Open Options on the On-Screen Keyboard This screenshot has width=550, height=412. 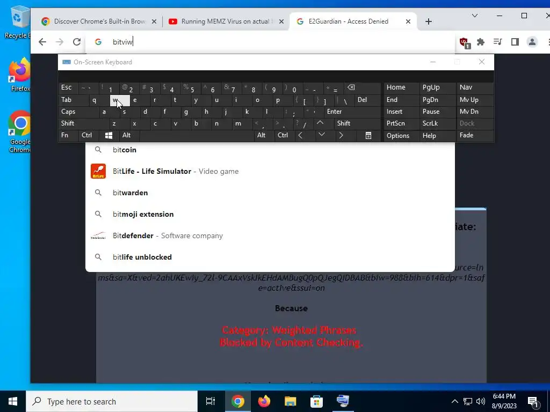[401, 136]
